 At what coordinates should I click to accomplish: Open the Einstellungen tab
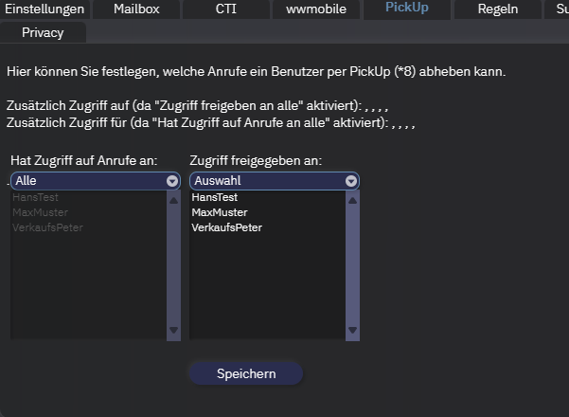[44, 9]
